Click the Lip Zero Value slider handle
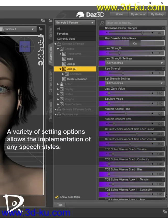The height and width of the screenshot is (218, 168). click(109, 103)
